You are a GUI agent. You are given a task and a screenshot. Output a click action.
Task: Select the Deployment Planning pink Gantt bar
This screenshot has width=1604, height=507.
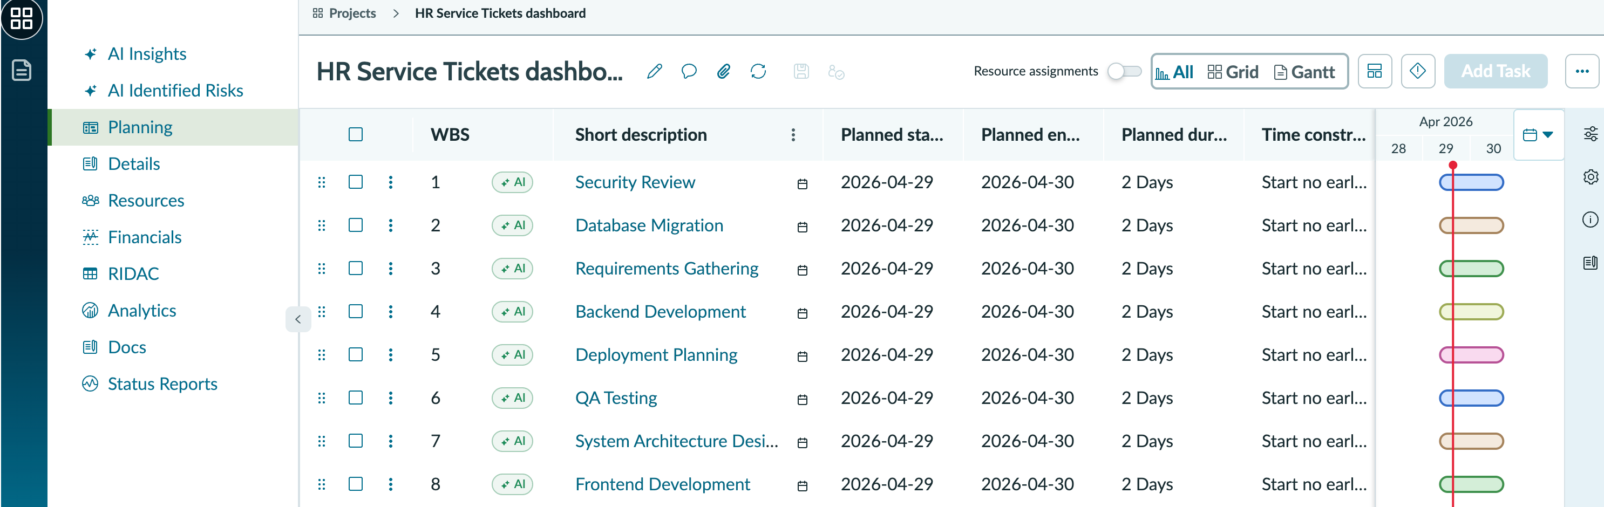point(1471,354)
